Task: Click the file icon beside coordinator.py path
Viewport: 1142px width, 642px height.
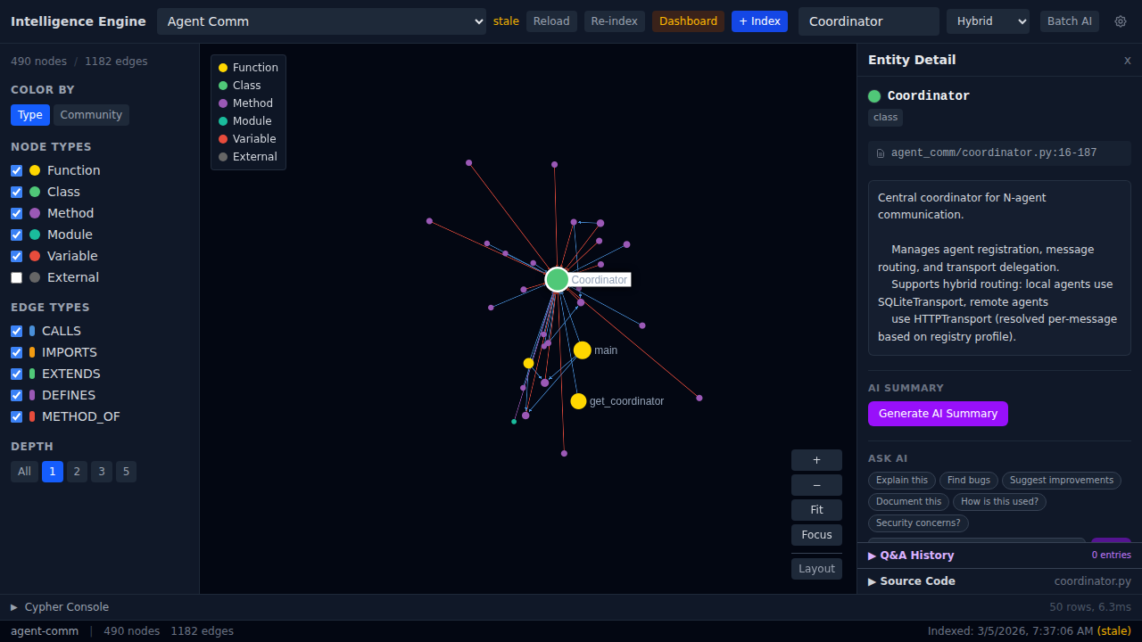Action: 881,153
